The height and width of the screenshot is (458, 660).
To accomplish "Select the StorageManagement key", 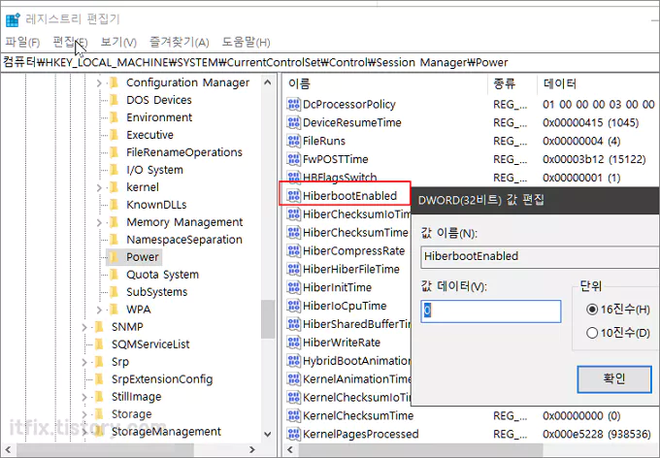I will (x=166, y=432).
